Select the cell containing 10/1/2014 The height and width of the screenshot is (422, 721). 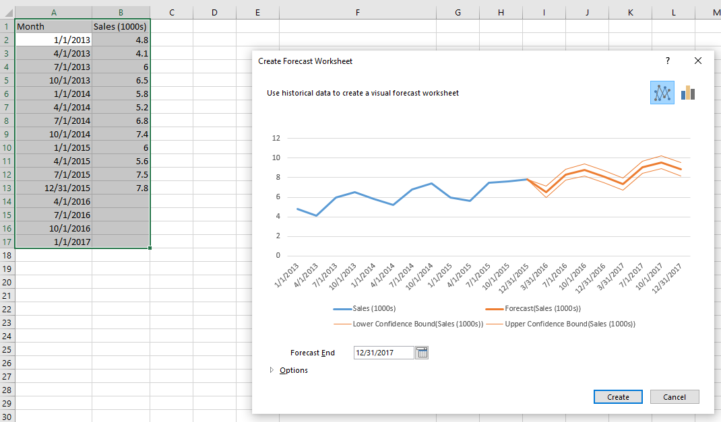tap(54, 134)
